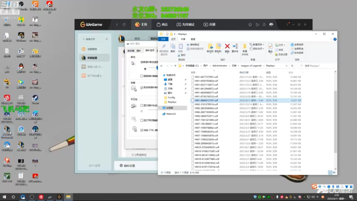Open Steam from desktop icons
The width and height of the screenshot is (357, 201).
point(35,99)
